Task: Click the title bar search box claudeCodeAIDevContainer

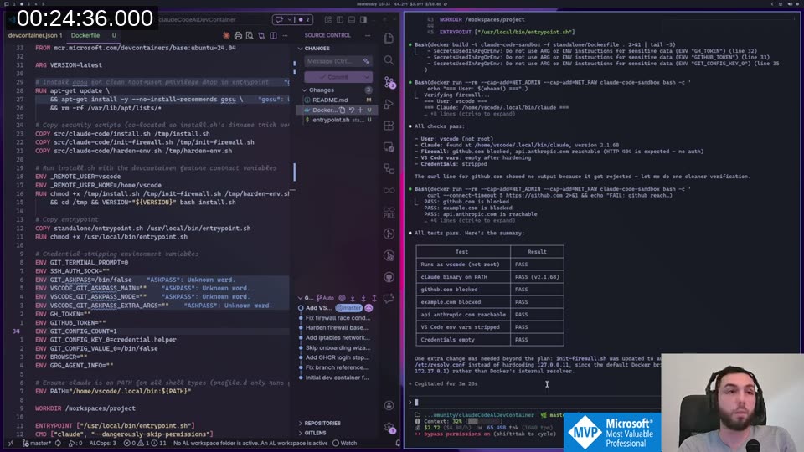Action: (x=198, y=19)
